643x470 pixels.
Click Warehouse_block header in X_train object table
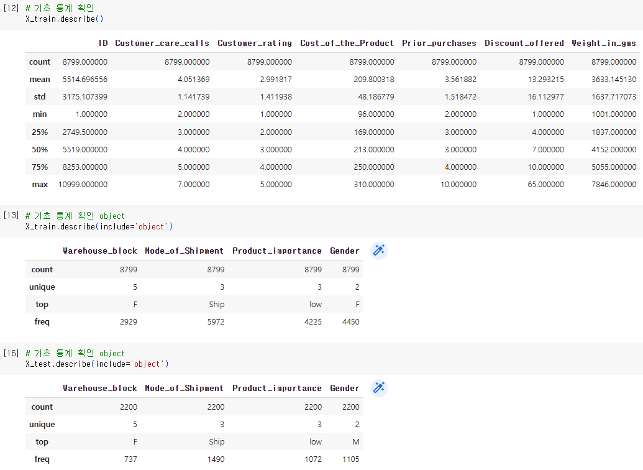click(x=100, y=251)
